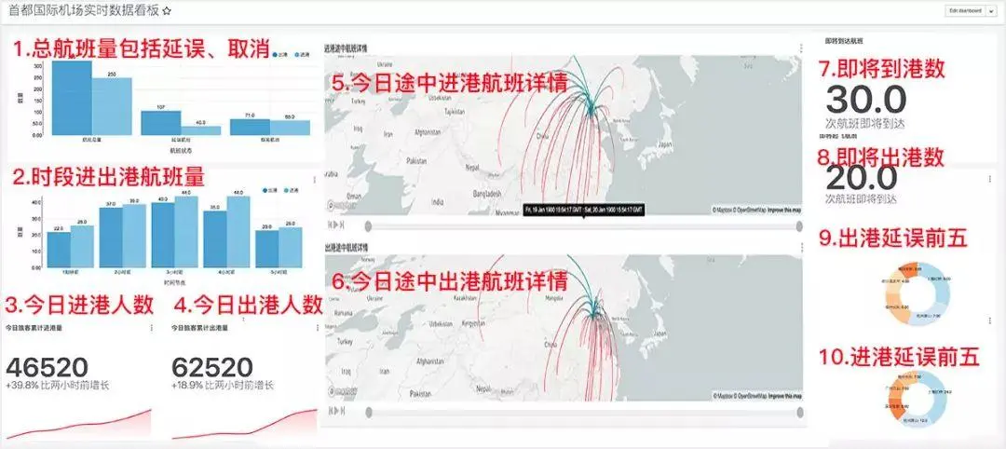Click the bar labeled 250 in the total flights chart

[x=113, y=106]
